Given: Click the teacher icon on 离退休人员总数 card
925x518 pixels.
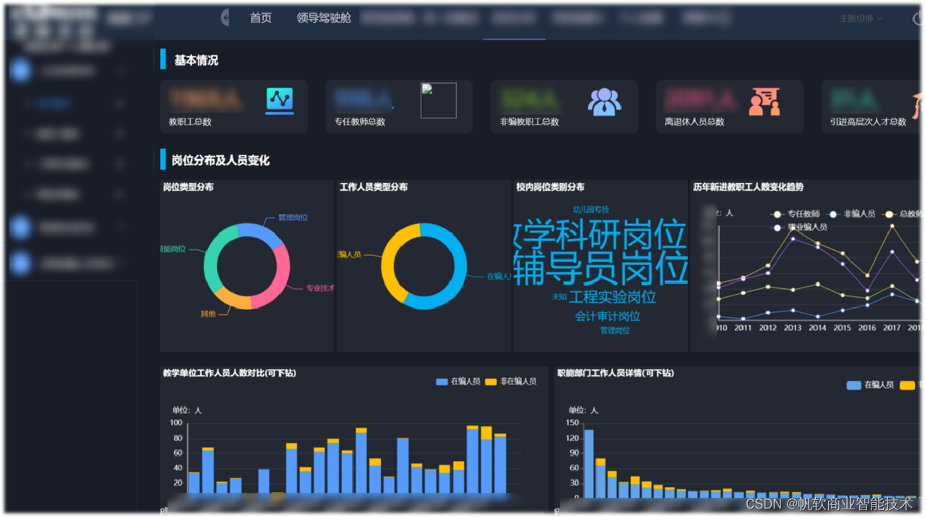Looking at the screenshot, I should click(765, 102).
